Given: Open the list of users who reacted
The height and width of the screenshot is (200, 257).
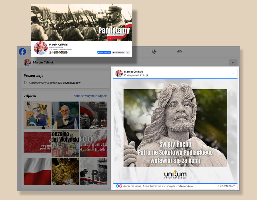Looking at the screenshot, I should (158, 186).
